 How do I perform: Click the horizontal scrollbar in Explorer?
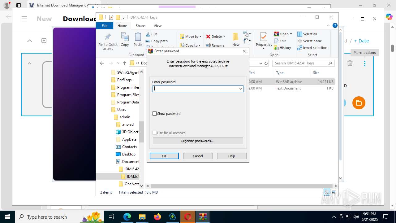(x=242, y=186)
